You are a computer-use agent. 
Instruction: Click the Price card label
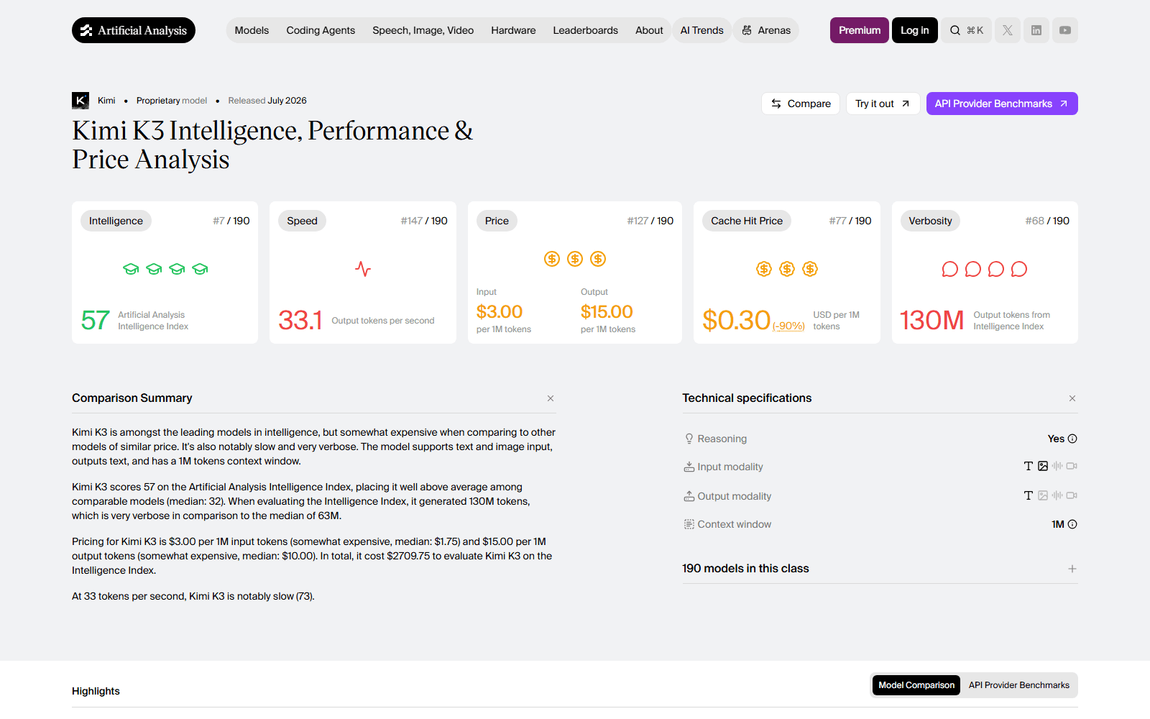(x=497, y=221)
